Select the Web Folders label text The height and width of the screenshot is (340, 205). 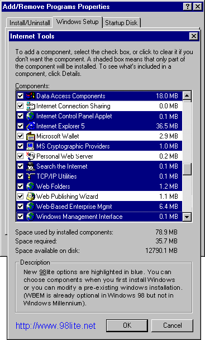click(x=53, y=186)
